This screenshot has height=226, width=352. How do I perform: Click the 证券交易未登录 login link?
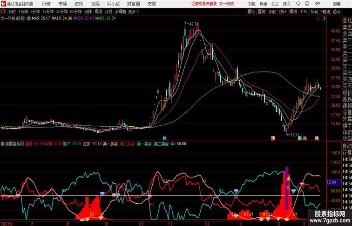coord(204,4)
